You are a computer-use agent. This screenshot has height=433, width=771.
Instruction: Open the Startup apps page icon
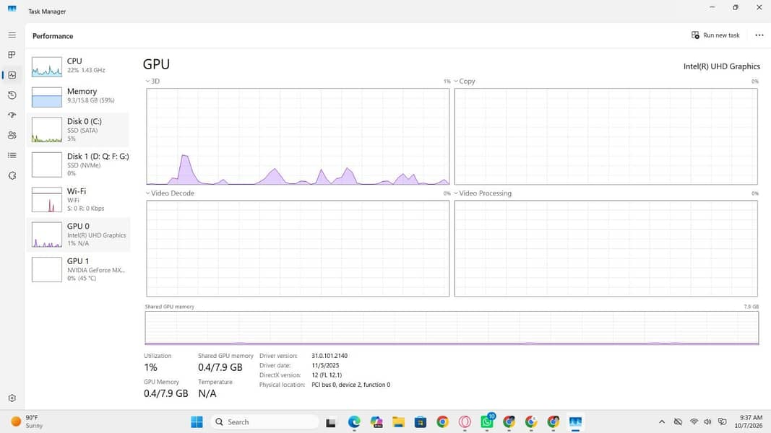(12, 115)
